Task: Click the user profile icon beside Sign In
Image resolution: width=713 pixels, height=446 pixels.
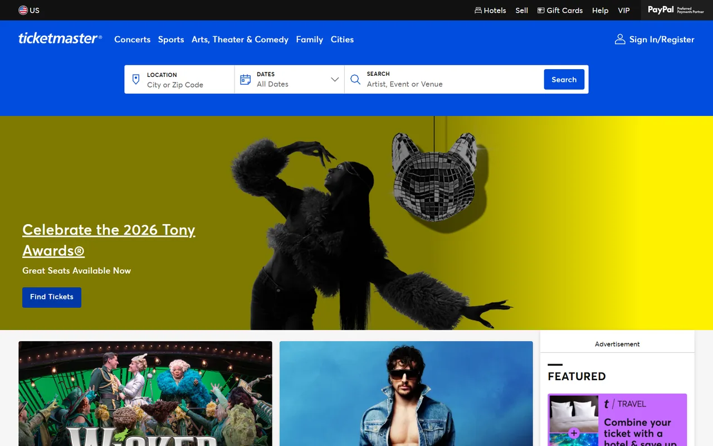Action: pyautogui.click(x=620, y=39)
